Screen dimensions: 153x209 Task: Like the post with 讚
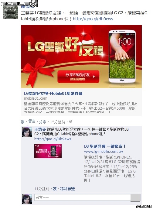click(x=23, y=122)
